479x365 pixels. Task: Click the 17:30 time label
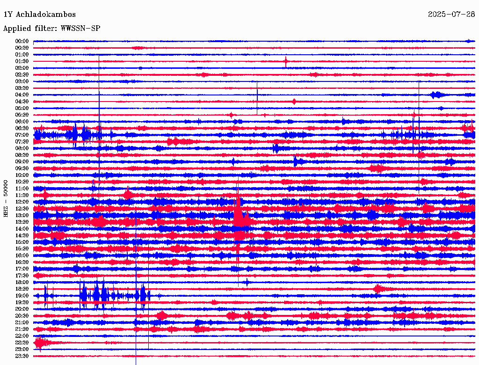(x=22, y=276)
